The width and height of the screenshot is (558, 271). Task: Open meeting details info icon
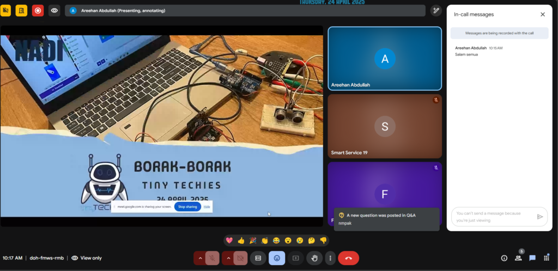point(504,258)
